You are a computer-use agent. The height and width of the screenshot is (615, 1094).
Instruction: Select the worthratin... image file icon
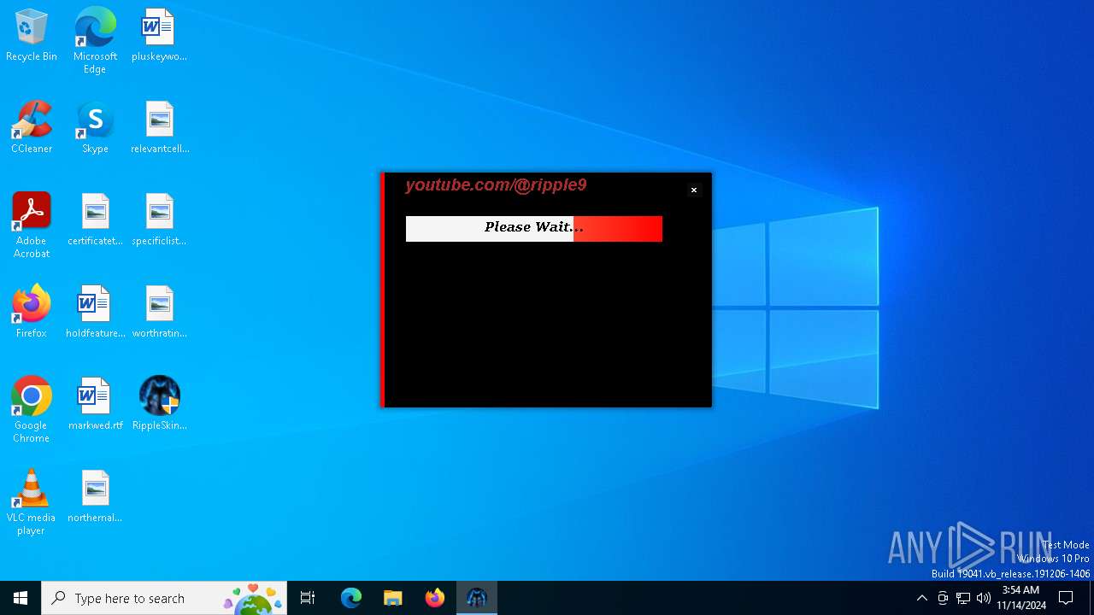point(159,312)
